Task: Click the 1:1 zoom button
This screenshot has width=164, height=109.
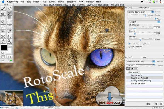Action: (58, 108)
